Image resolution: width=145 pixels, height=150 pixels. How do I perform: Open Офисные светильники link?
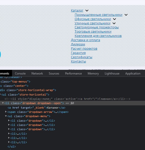(x=93, y=19)
